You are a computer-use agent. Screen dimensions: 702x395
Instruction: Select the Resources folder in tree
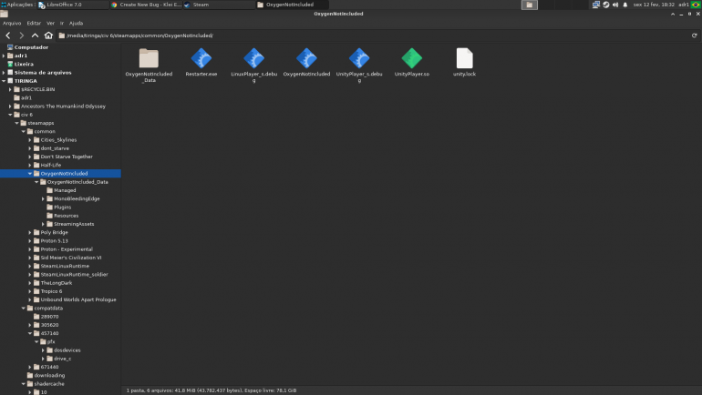coord(66,216)
